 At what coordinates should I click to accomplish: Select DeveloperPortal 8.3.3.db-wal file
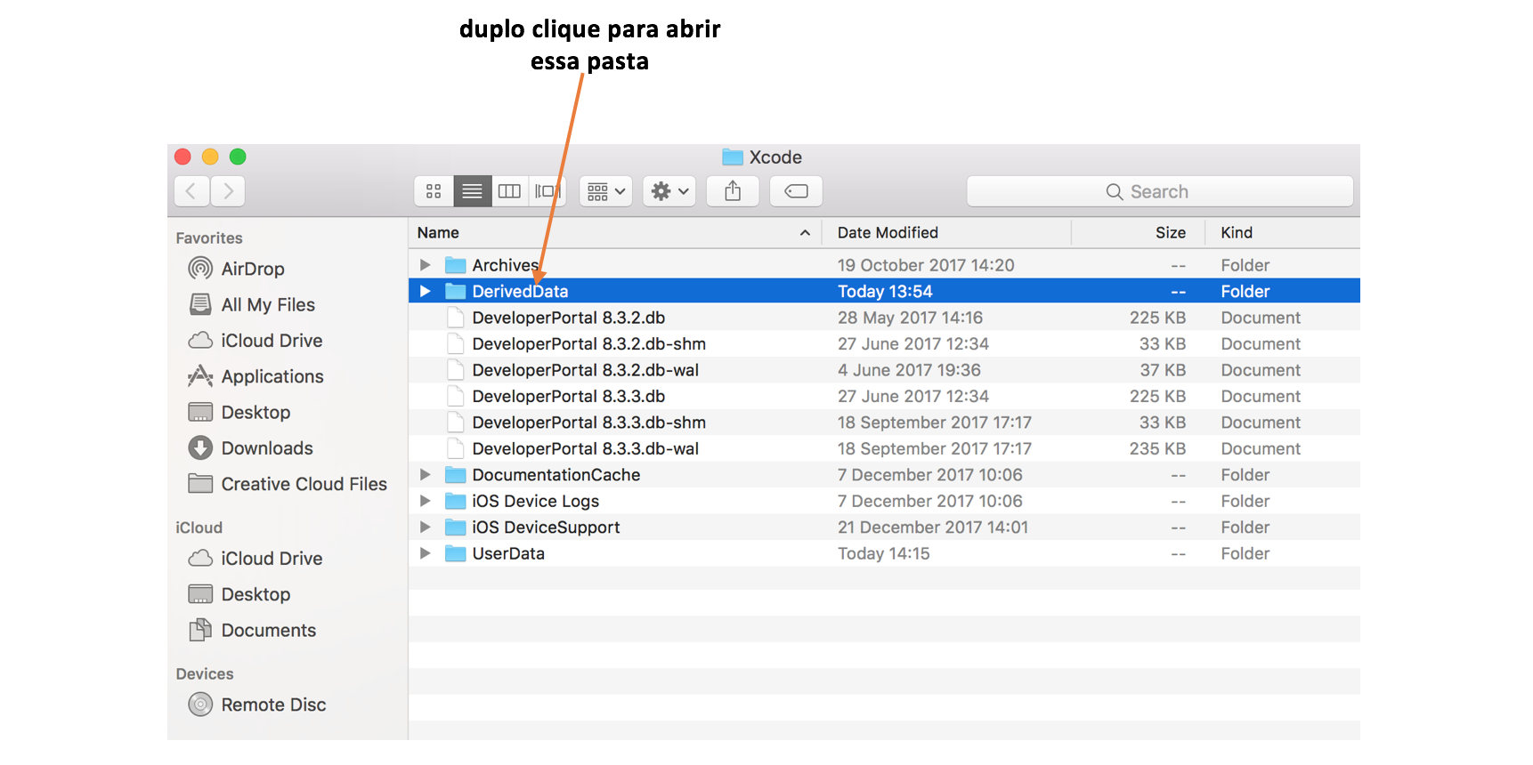tap(586, 449)
